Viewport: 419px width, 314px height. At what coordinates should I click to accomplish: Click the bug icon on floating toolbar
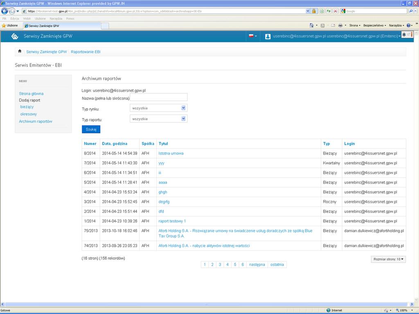tap(404, 34)
